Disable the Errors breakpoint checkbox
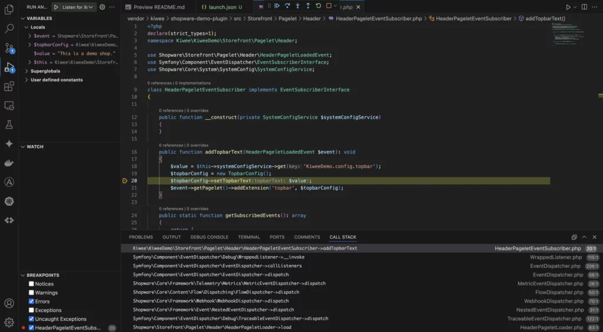Viewport: 603px width, 332px height. [x=32, y=301]
